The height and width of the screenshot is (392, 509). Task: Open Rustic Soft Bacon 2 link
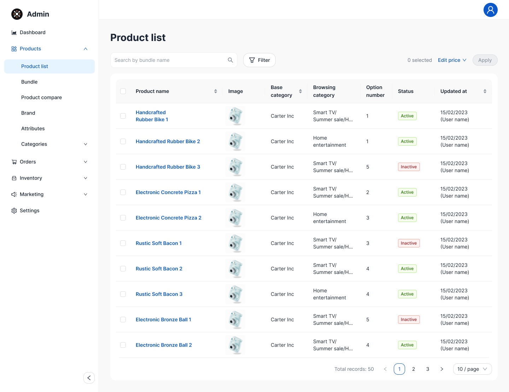click(159, 269)
